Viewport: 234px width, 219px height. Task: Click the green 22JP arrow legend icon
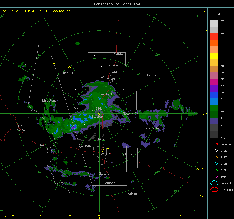[x=214, y=170]
